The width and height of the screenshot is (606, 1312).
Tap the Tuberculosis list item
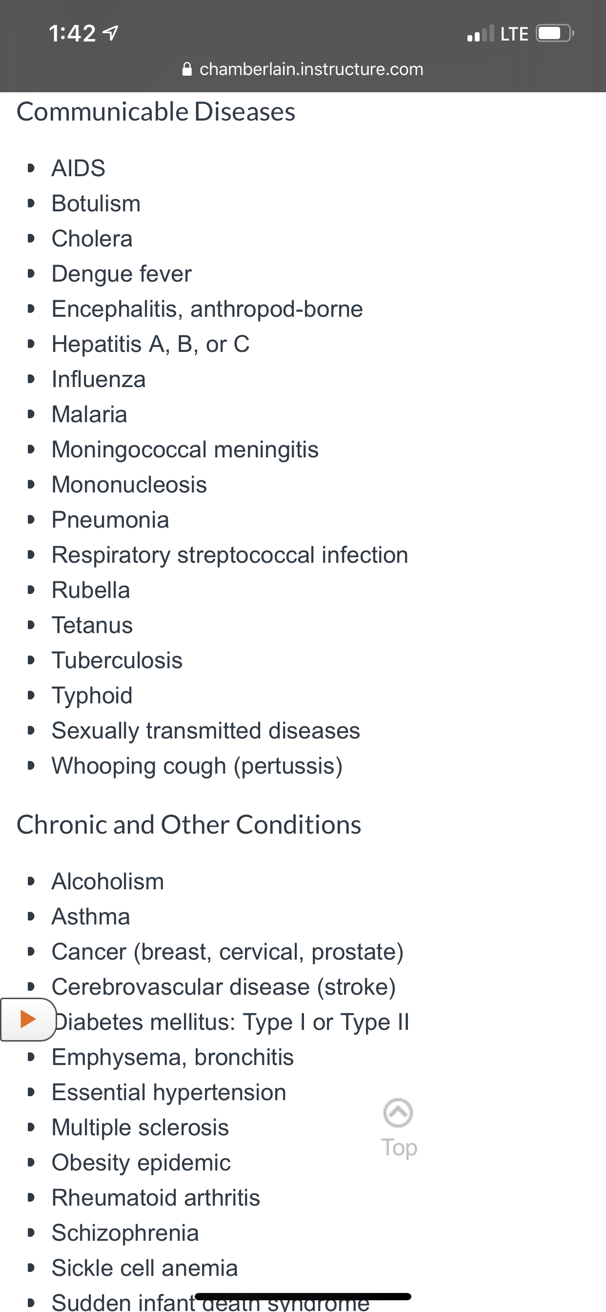[117, 660]
